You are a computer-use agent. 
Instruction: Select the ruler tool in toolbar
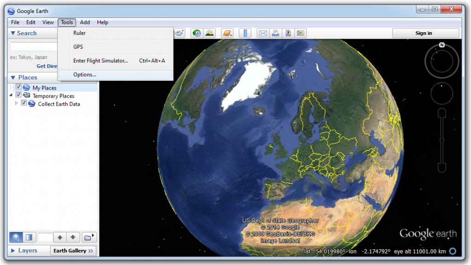245,33
